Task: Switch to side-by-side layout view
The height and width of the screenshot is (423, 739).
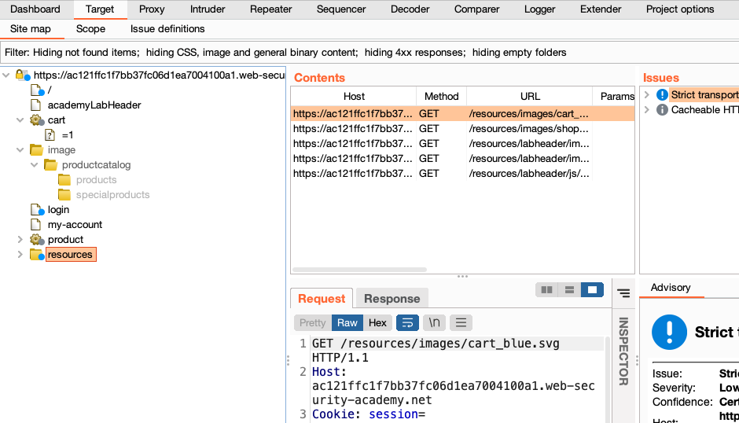Action: 546,289
